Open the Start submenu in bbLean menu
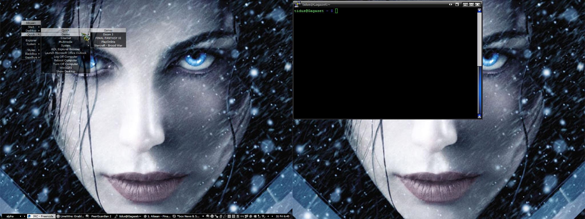Image resolution: width=585 pixels, height=219 pixels. tap(31, 27)
